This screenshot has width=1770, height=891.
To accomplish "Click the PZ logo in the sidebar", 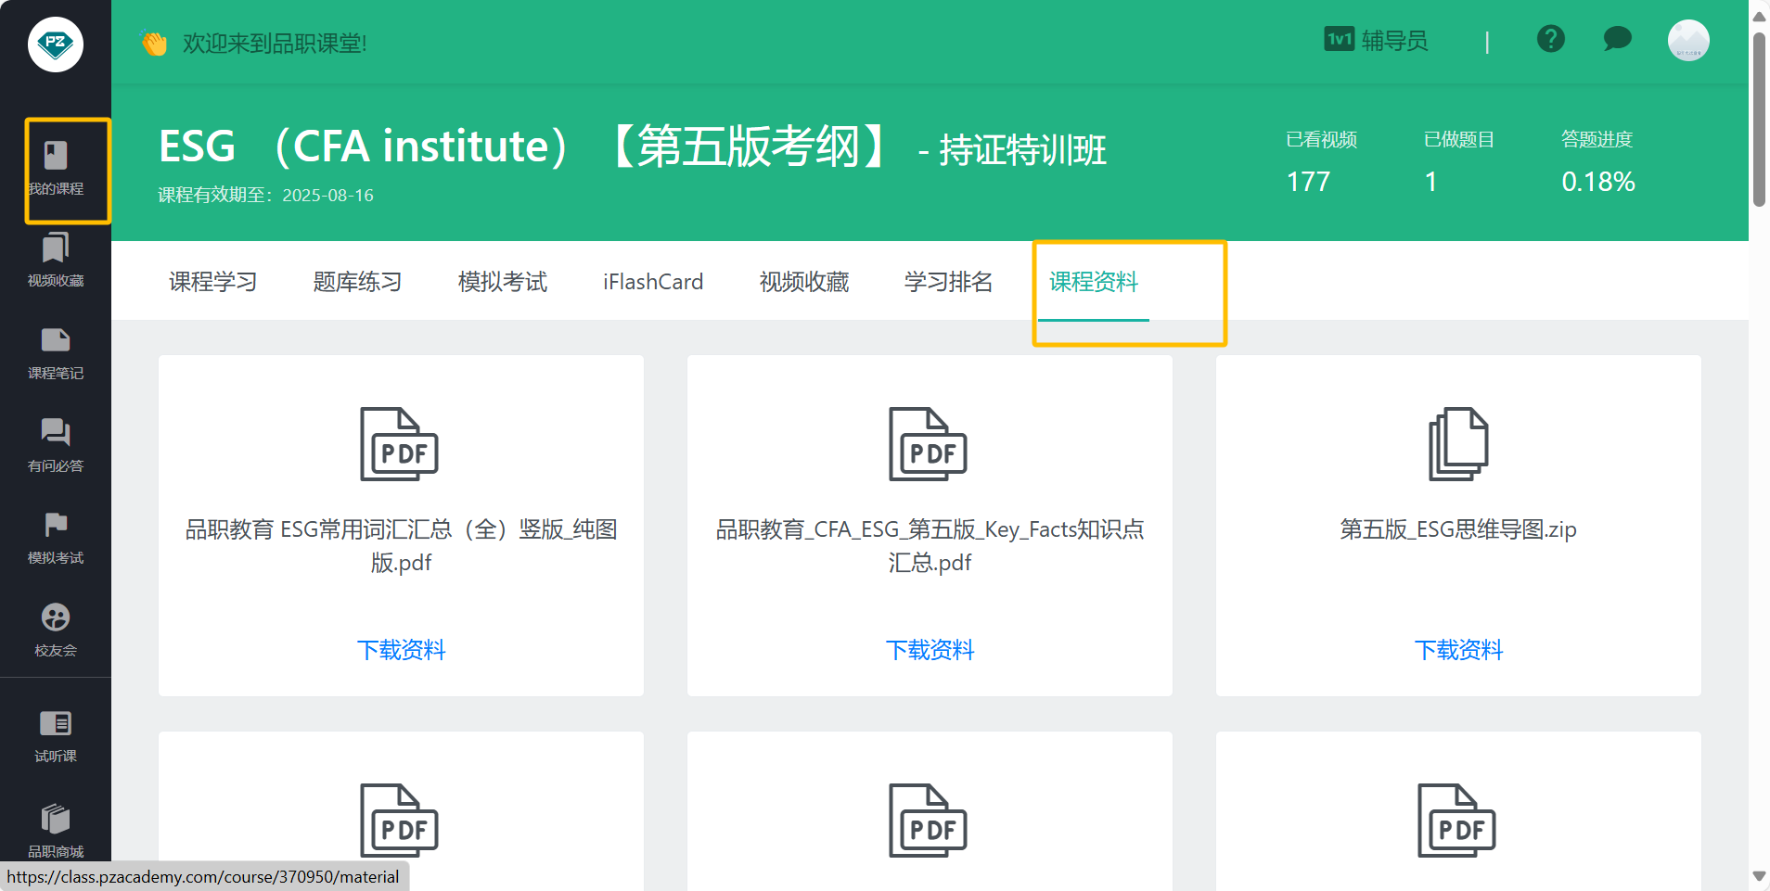I will tap(56, 44).
